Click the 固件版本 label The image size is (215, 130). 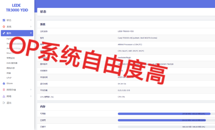pyautogui.click(x=44, y=64)
